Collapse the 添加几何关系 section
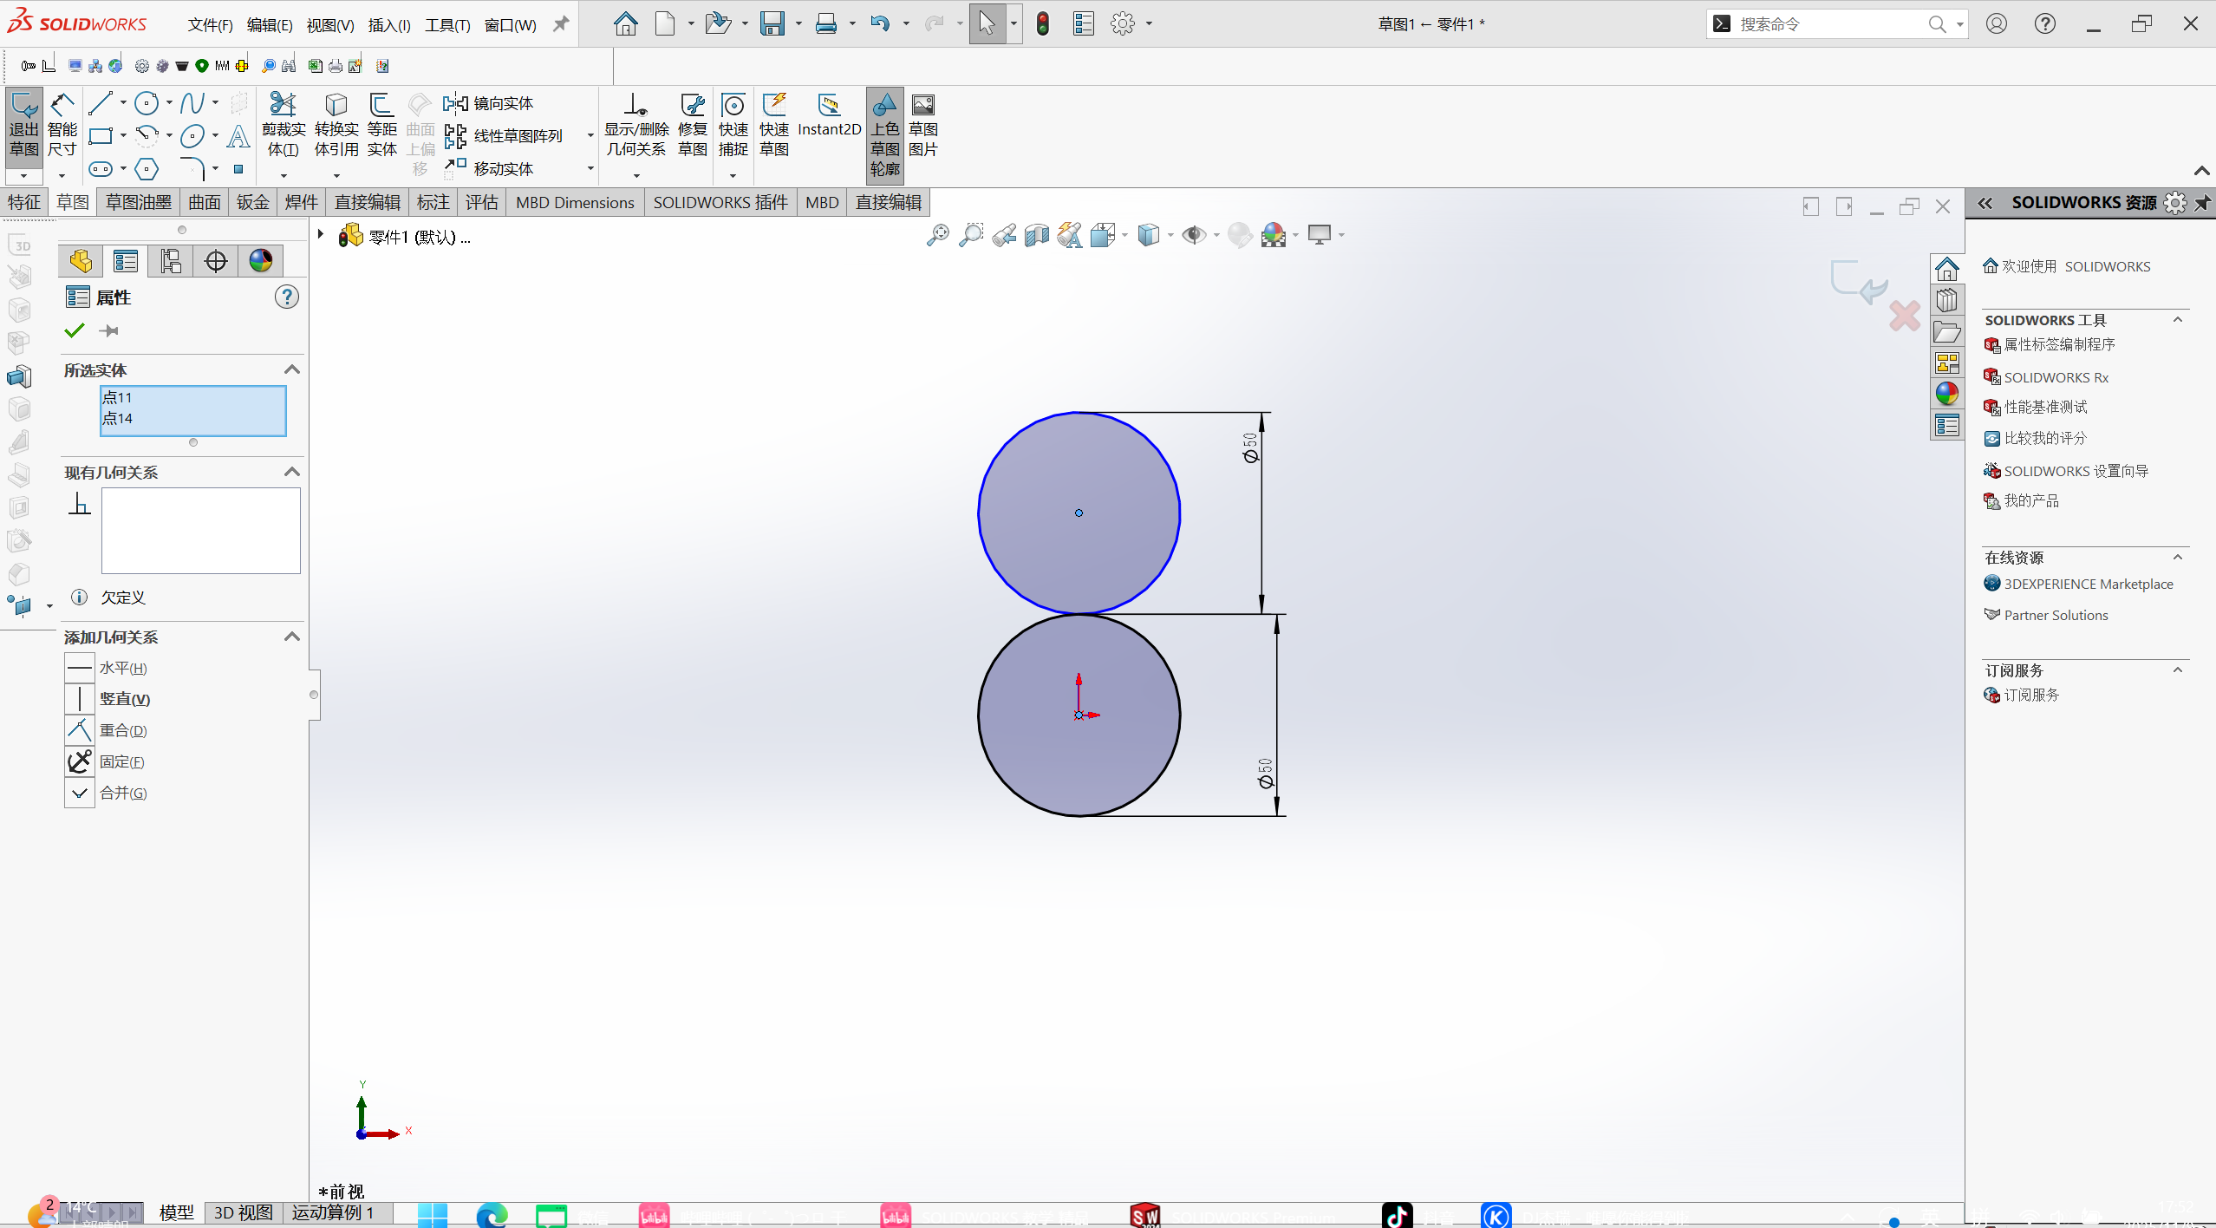The height and width of the screenshot is (1228, 2216). tap(292, 637)
